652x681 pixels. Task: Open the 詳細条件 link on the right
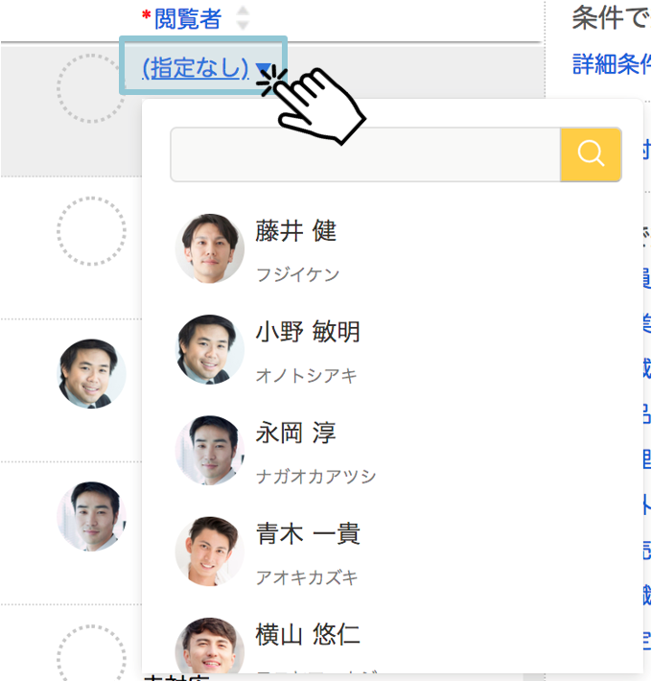(612, 64)
